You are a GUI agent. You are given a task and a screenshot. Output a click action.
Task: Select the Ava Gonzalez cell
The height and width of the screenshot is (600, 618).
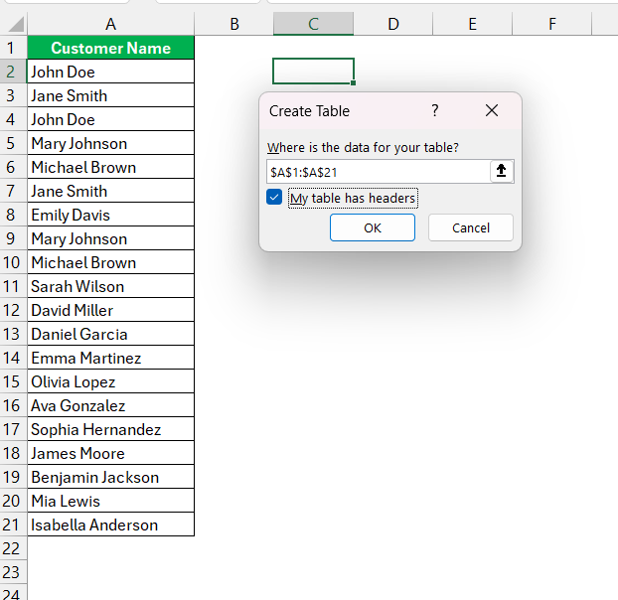coord(110,405)
